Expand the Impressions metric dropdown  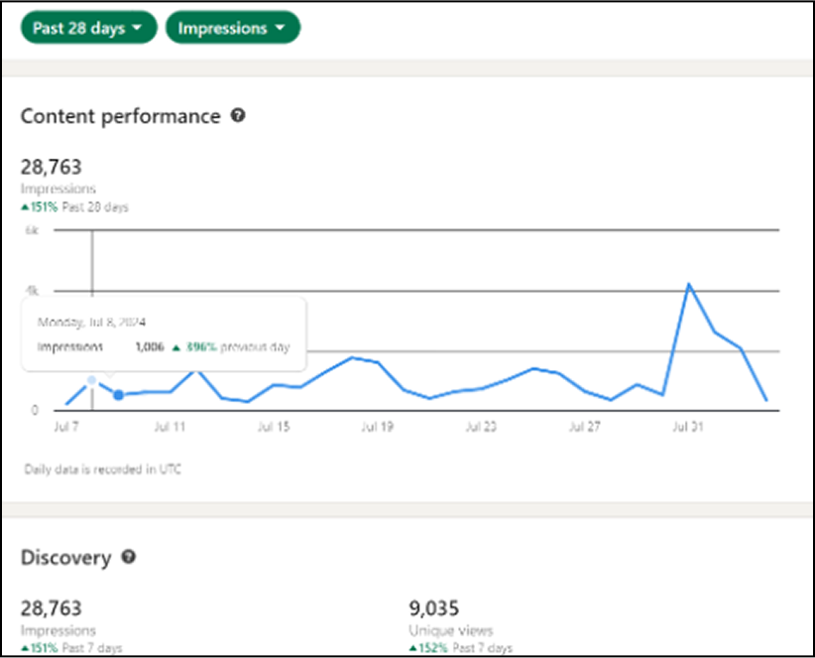point(232,28)
